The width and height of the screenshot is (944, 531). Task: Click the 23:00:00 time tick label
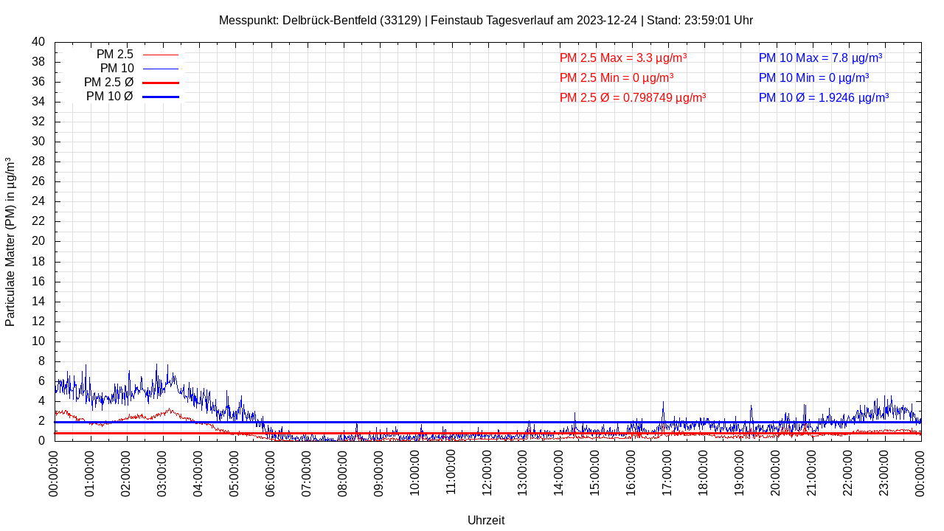click(884, 473)
